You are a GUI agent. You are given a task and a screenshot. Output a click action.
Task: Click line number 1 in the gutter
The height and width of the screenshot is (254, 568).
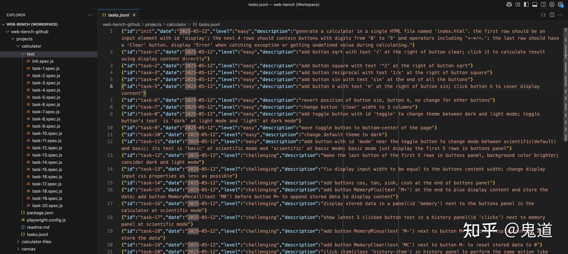111,31
